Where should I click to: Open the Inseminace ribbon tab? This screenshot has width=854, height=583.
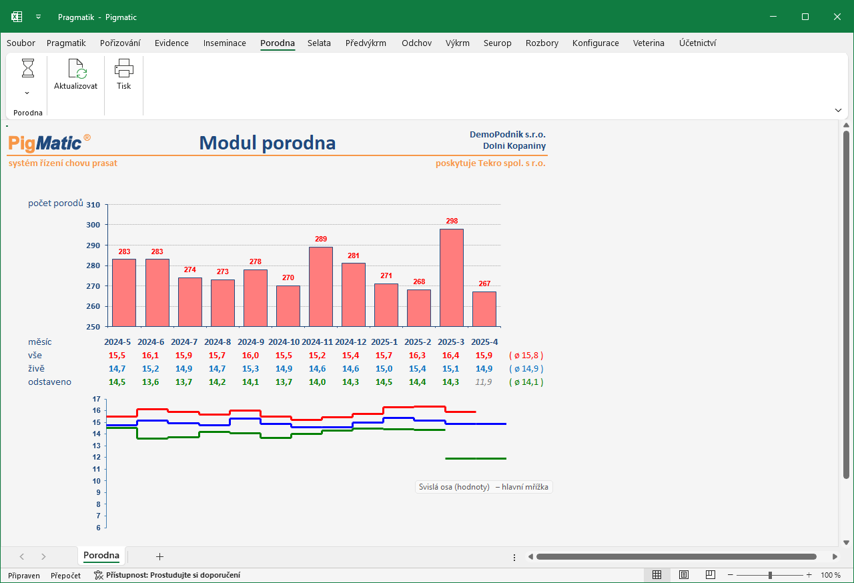tap(225, 43)
